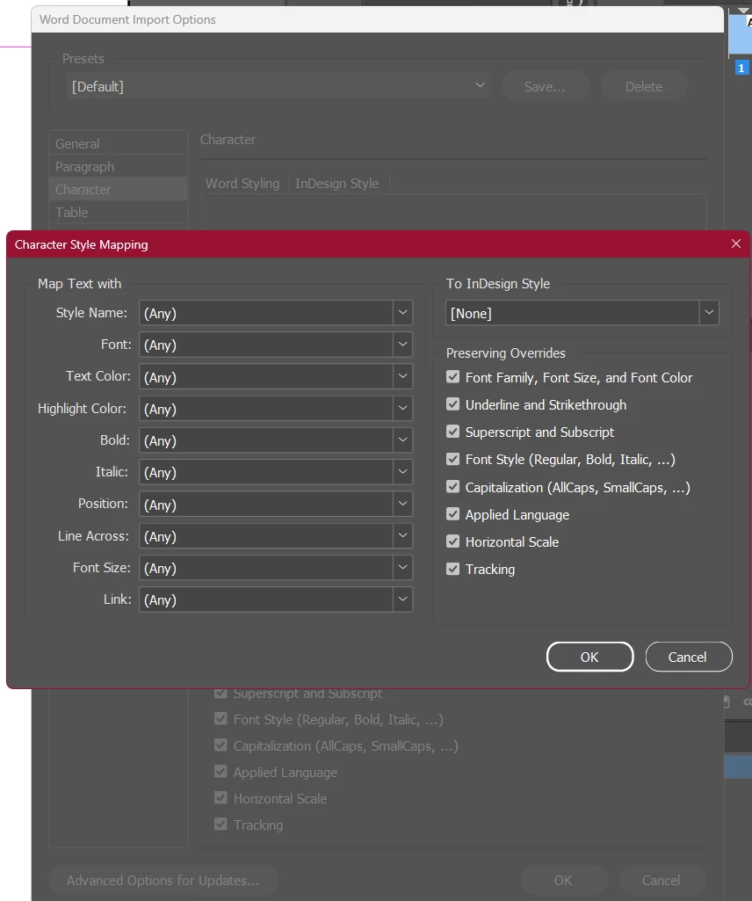Click the Word Styling column header

[x=242, y=184]
